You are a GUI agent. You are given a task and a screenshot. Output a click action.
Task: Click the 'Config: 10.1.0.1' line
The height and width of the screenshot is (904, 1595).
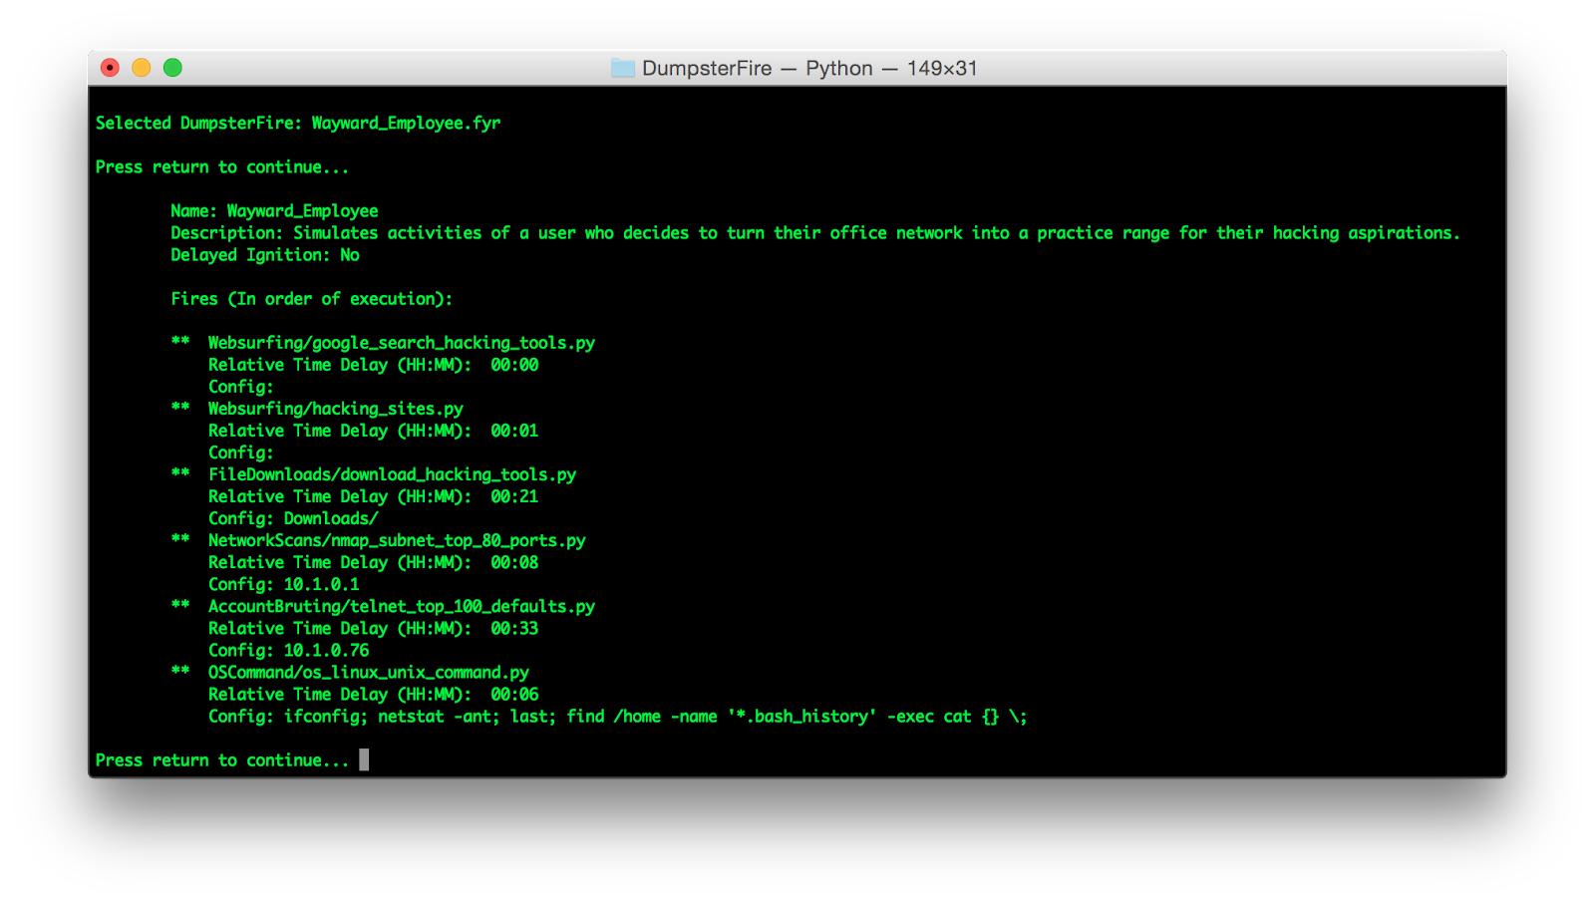coord(284,584)
